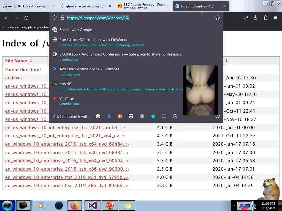Click the 4.1 GiB size cell
282x211 pixels.
(165, 127)
